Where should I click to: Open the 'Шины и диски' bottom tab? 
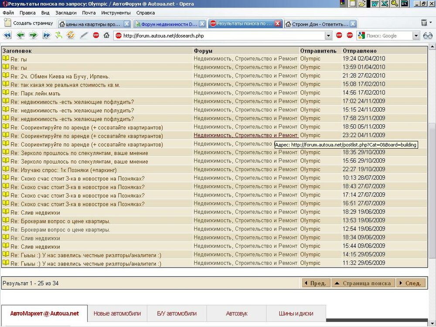point(296,313)
